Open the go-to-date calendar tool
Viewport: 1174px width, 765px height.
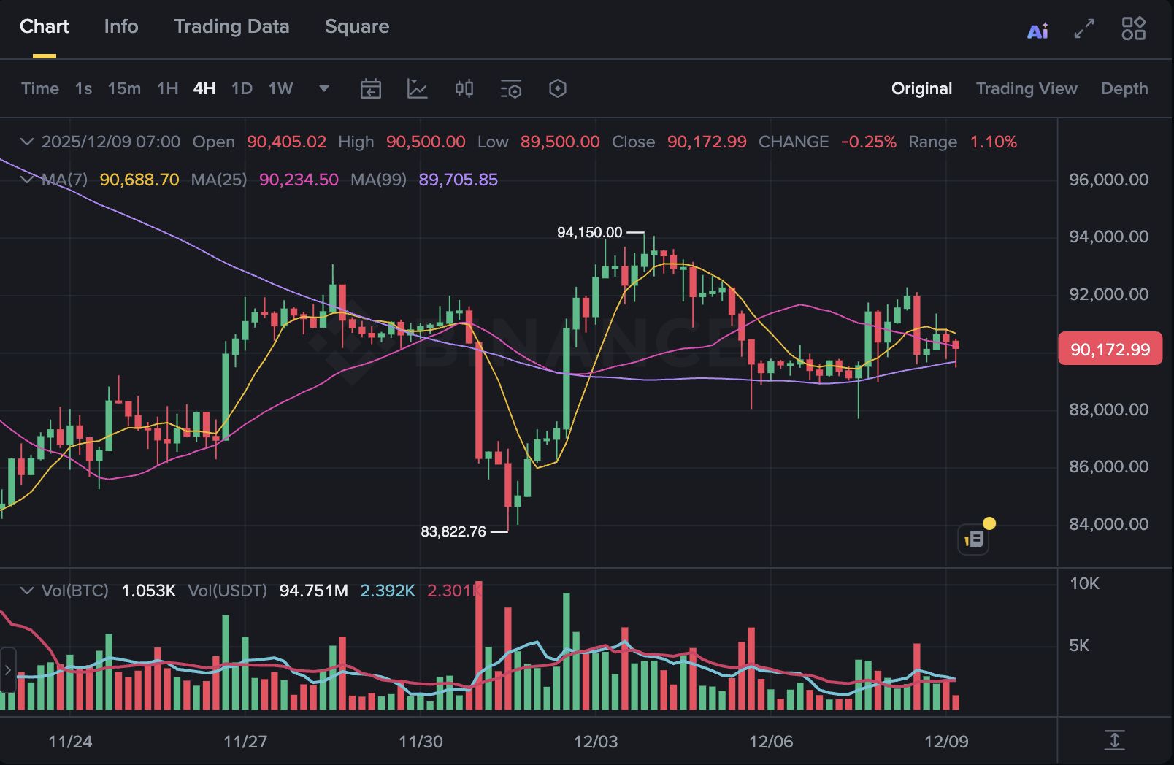pos(371,88)
